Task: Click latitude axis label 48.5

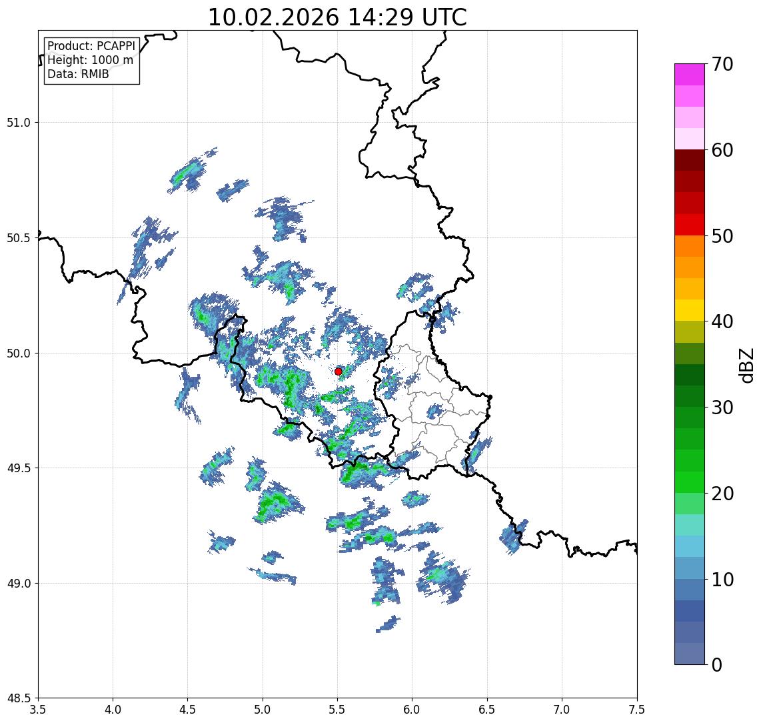Action: pyautogui.click(x=18, y=698)
